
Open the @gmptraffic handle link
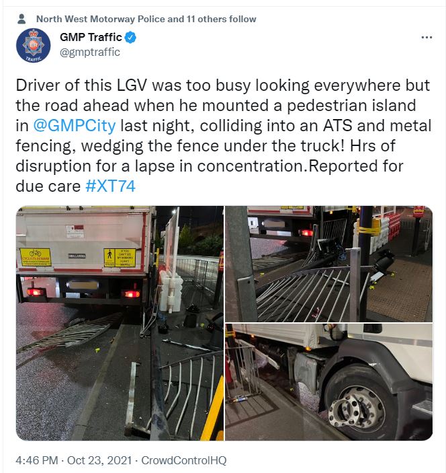tap(90, 52)
